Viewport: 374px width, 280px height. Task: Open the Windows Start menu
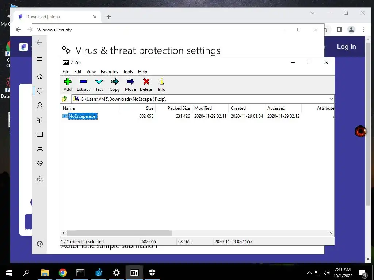point(9,273)
